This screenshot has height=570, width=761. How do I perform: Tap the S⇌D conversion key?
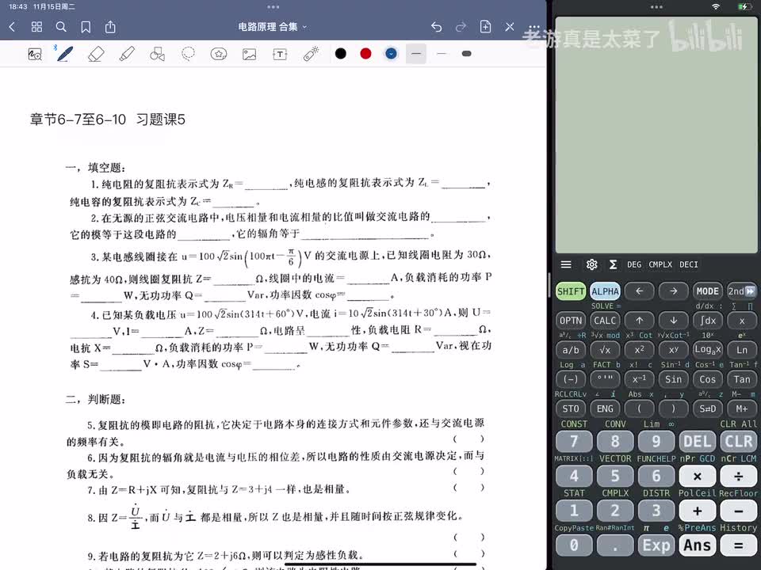pyautogui.click(x=708, y=408)
